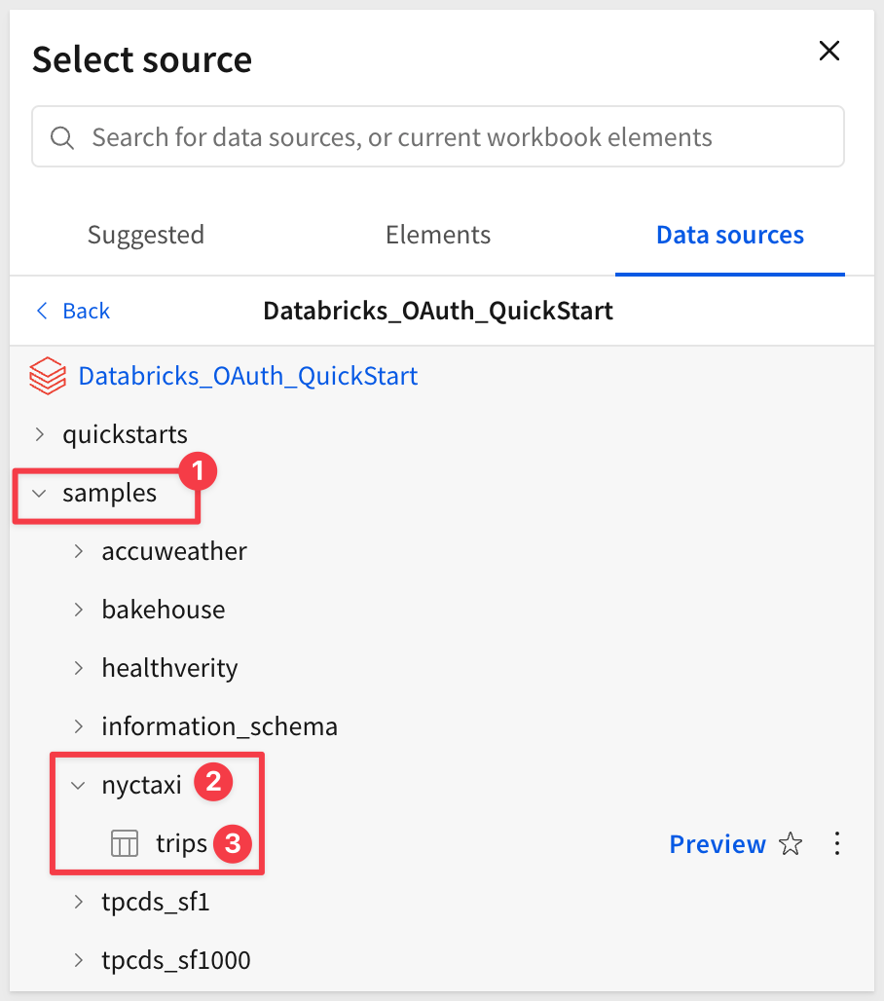Screen dimensions: 884x1001
Task: Click the trips table icon
Action: [x=124, y=843]
